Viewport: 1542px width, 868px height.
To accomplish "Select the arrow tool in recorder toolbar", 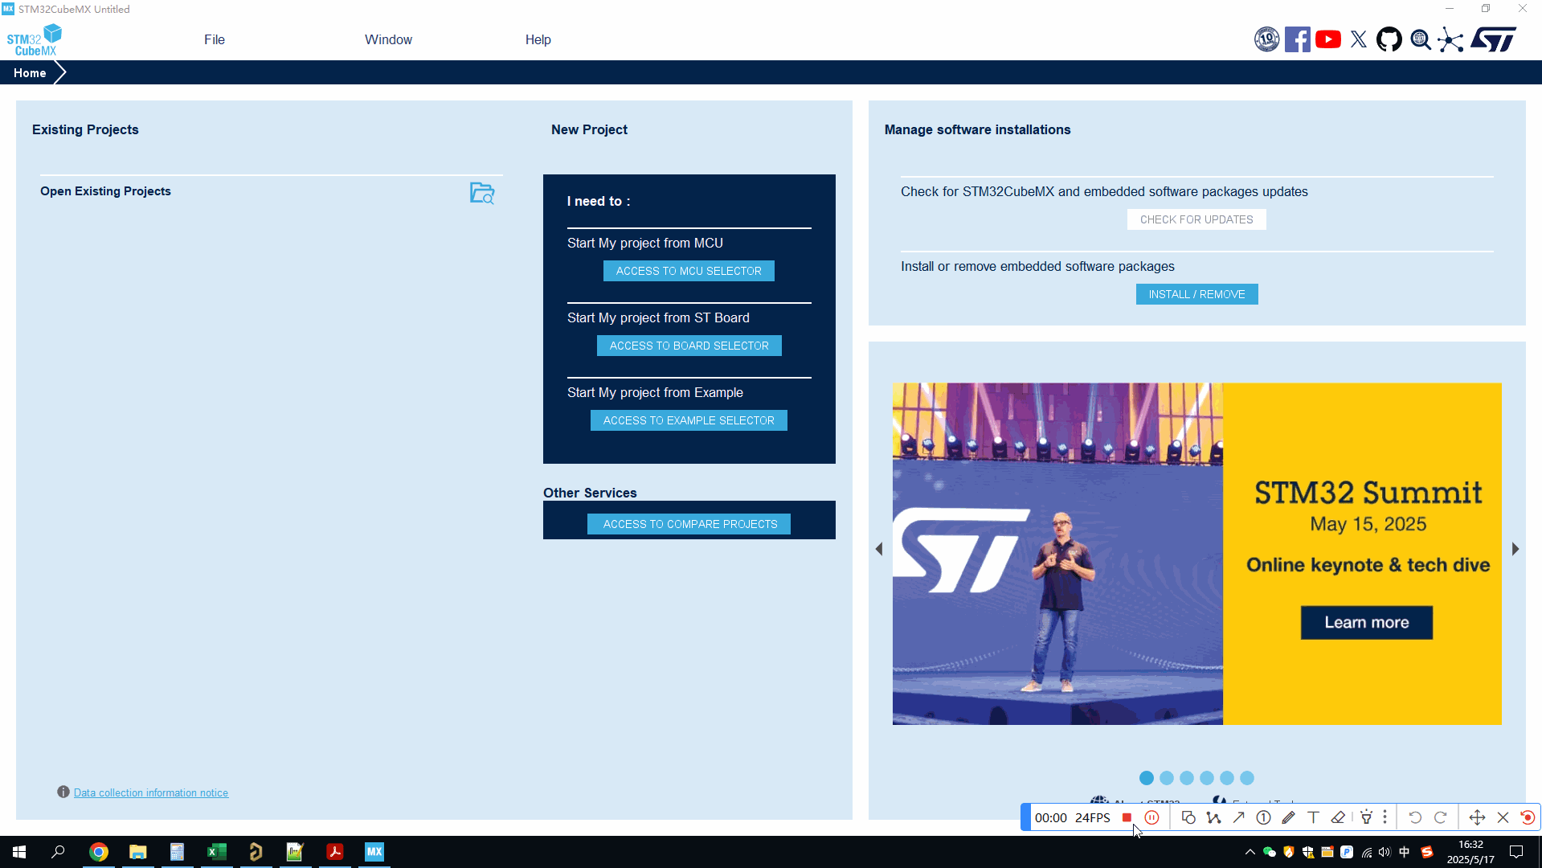I will 1238,817.
